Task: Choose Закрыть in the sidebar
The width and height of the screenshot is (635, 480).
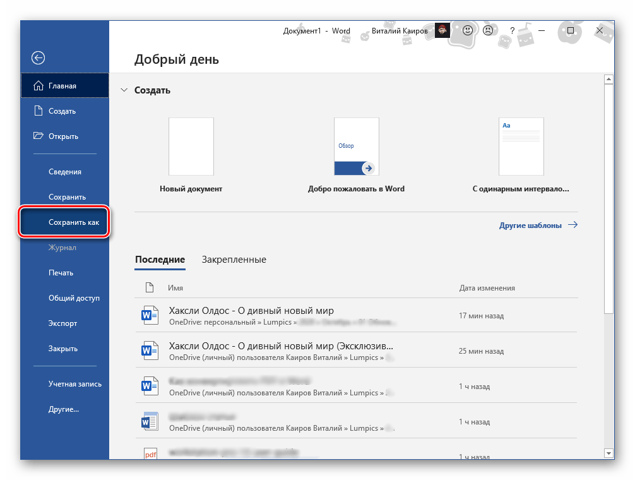Action: (x=65, y=349)
